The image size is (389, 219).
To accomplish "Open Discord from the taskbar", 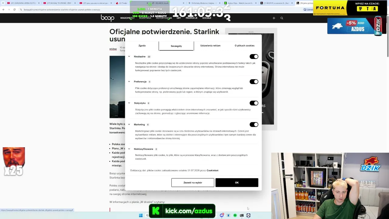I will (x=222, y=215).
